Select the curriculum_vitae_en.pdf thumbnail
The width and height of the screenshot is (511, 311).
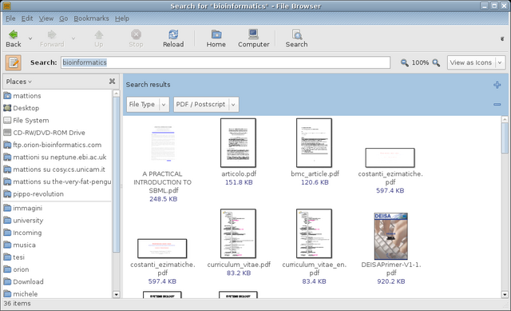(x=314, y=233)
